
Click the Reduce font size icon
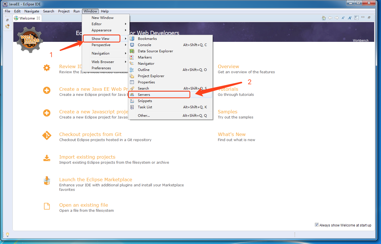tap(343, 18)
